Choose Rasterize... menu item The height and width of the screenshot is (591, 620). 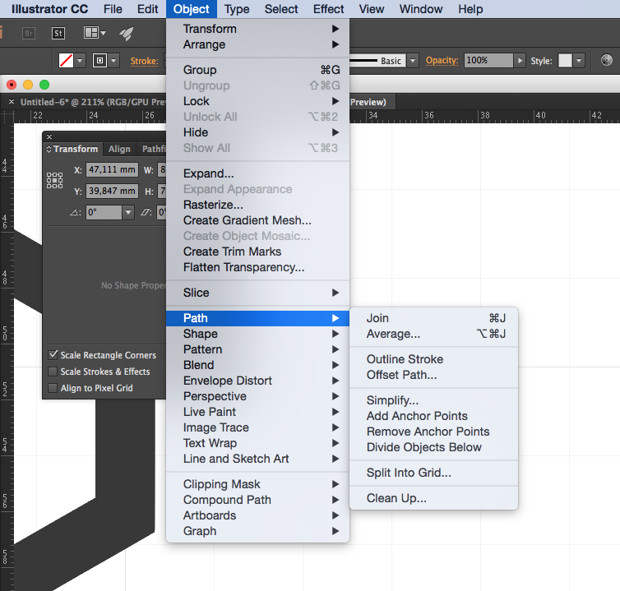[258, 205]
